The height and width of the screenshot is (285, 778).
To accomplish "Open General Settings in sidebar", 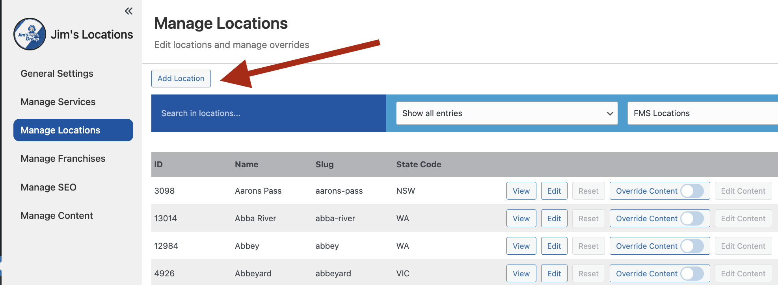I will [x=57, y=74].
